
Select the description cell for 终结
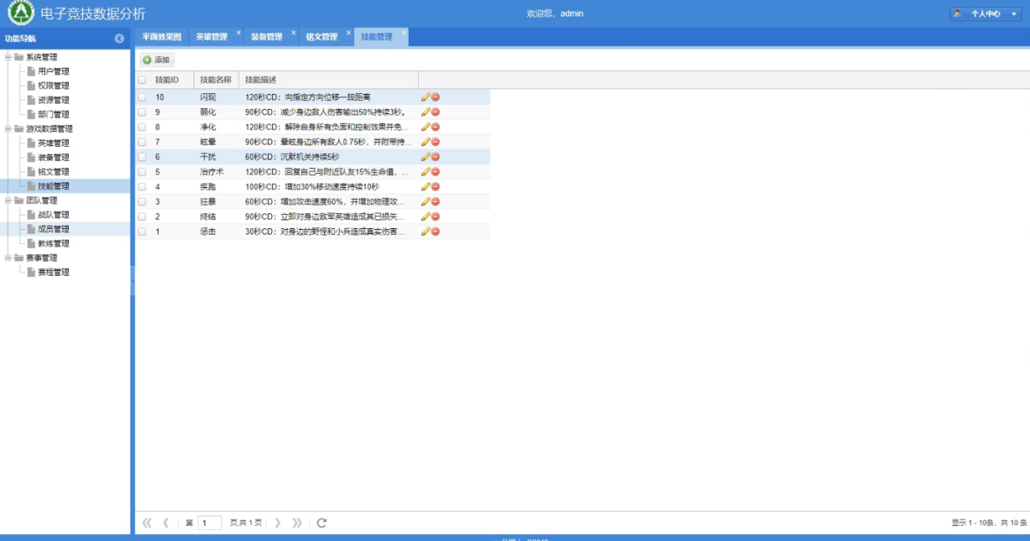click(328, 216)
